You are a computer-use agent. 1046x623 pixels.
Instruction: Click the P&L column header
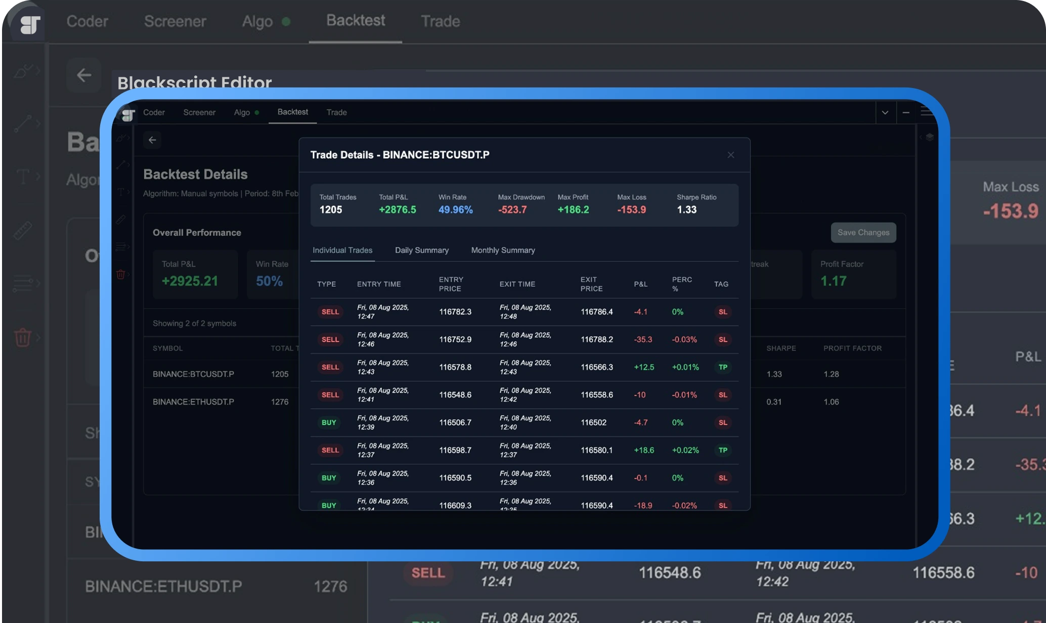click(640, 284)
